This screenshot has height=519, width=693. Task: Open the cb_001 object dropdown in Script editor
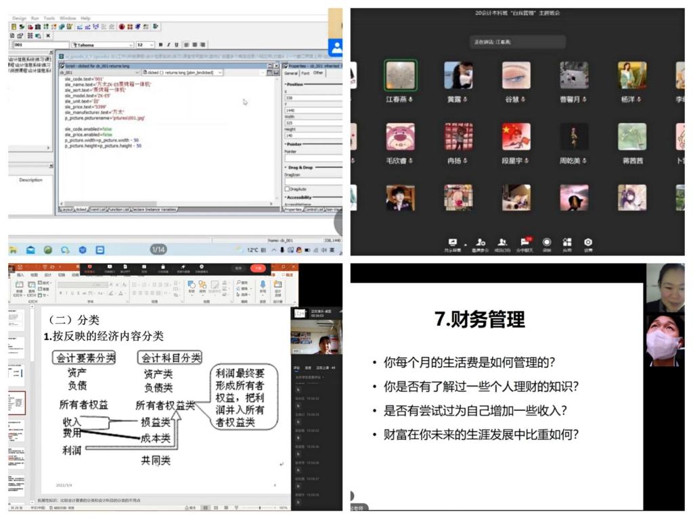coord(137,72)
